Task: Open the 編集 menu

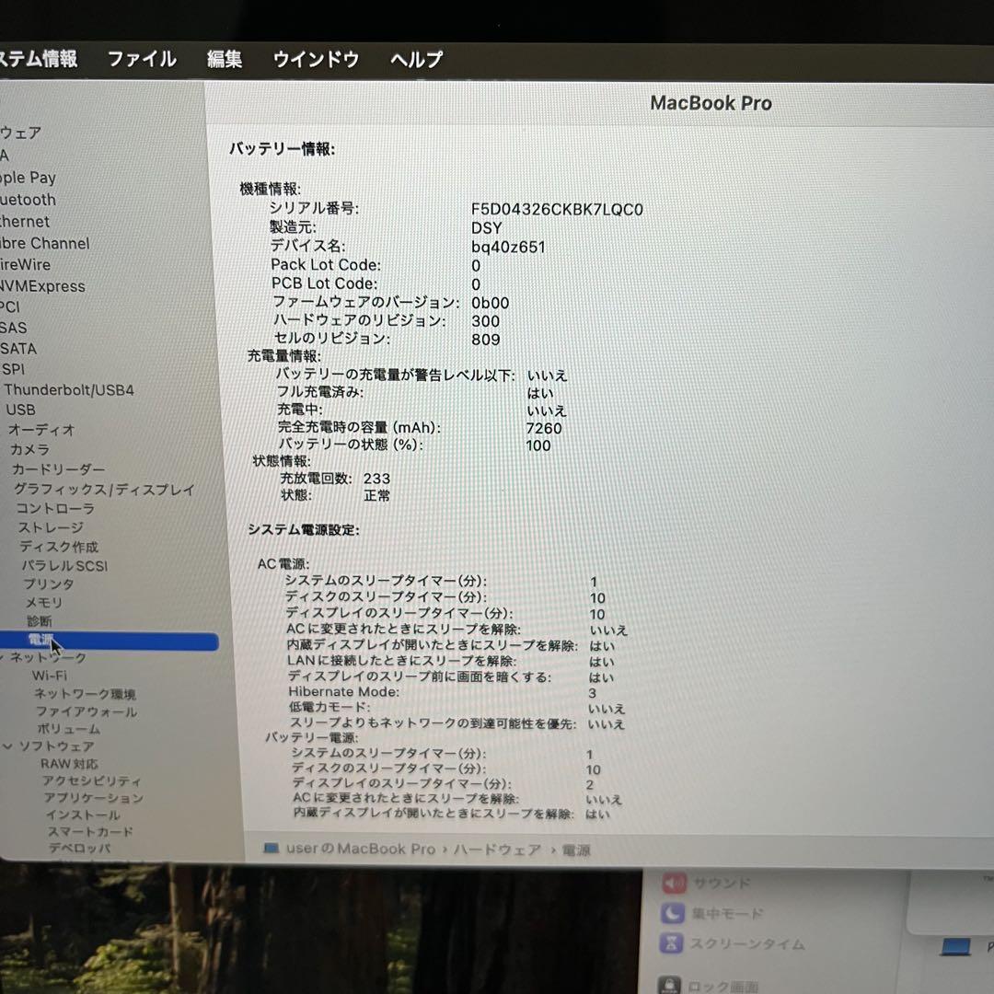Action: point(225,59)
